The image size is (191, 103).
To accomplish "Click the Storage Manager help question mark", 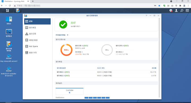I will [x=146, y=16].
